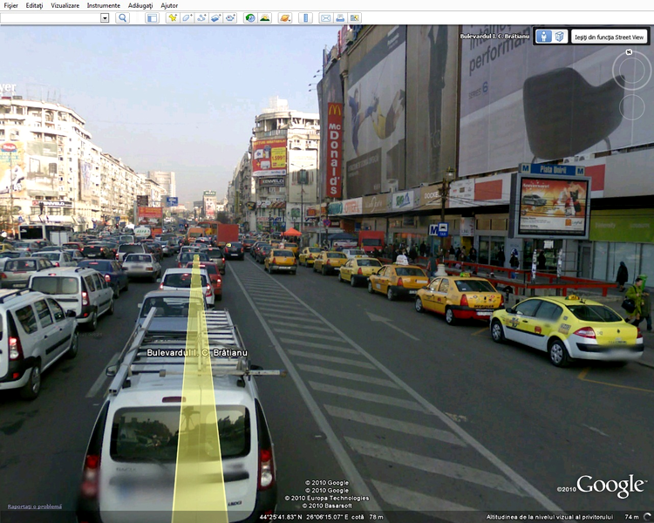This screenshot has height=523, width=654.
Task: Open the Vizualizare menu
Action: [65, 5]
